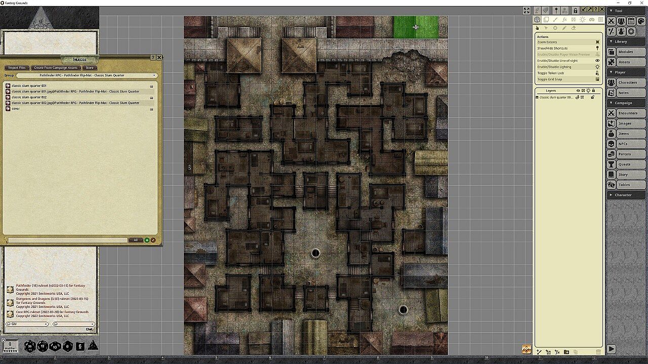Select the pencil draw tool
The image size is (648, 364).
(x=564, y=28)
